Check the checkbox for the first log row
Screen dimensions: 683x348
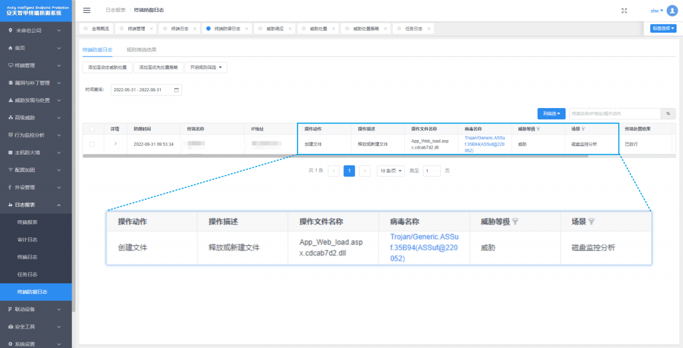(92, 144)
